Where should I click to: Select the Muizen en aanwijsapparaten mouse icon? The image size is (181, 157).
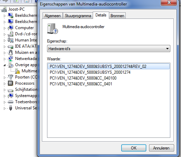click(11, 52)
